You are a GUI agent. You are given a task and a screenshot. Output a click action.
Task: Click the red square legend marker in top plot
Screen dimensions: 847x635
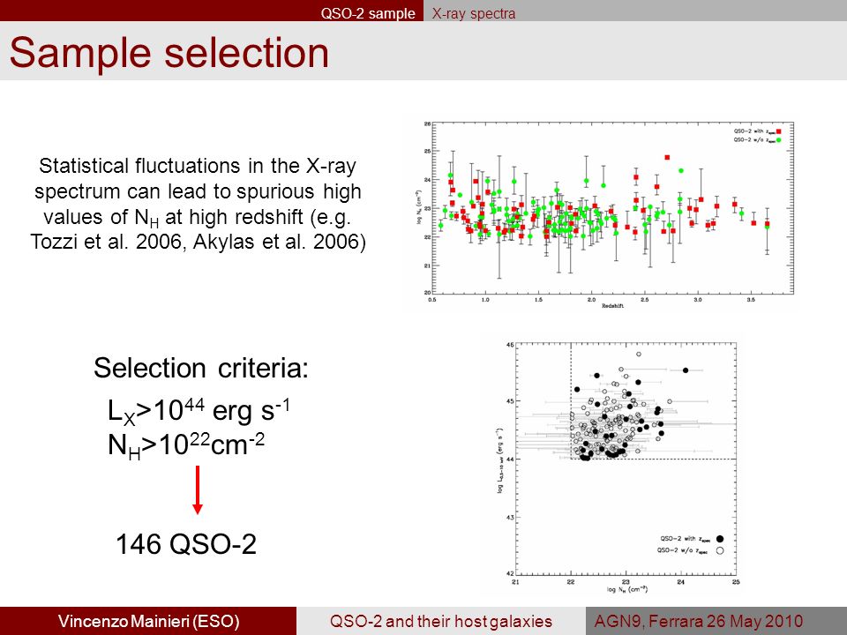coord(778,131)
